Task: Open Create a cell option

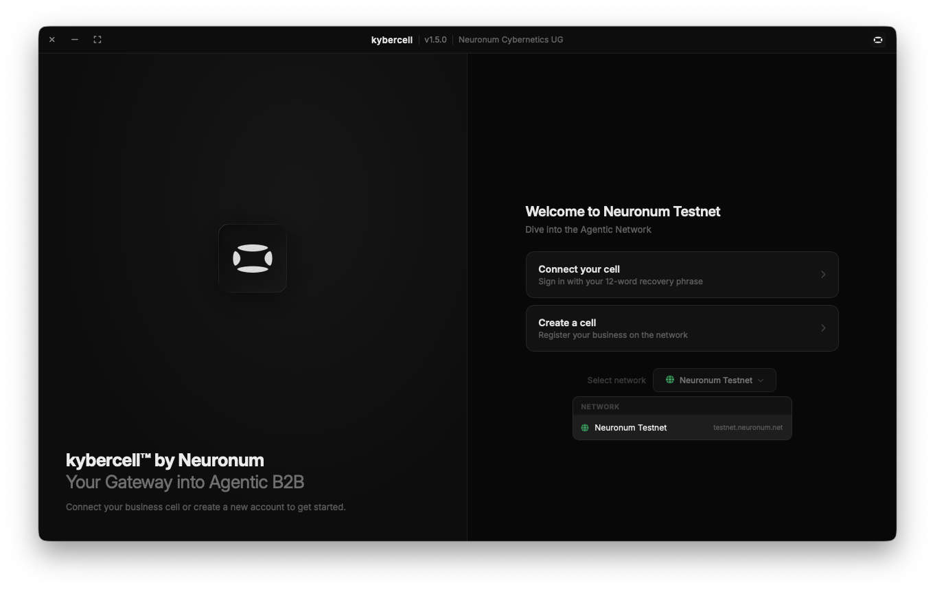Action: [x=682, y=328]
